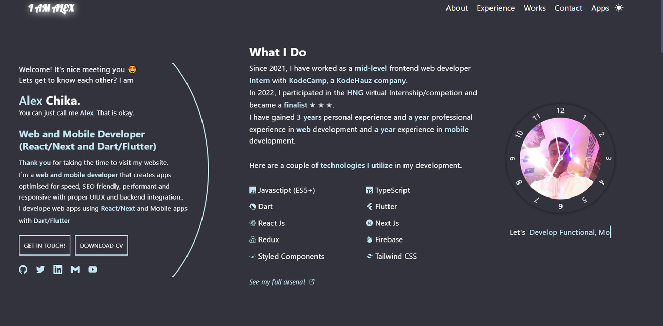The image size is (663, 326).
Task: Click the Next Js logo icon
Action: tap(369, 223)
